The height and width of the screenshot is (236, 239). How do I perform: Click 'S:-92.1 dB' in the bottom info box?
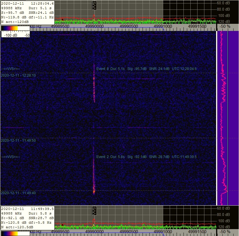pyautogui.click(x=13, y=218)
